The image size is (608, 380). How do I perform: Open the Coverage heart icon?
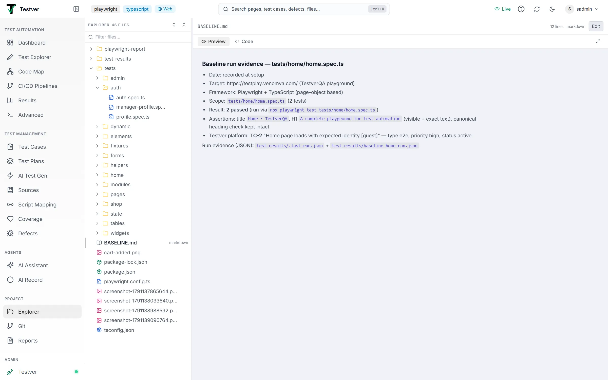pos(10,219)
